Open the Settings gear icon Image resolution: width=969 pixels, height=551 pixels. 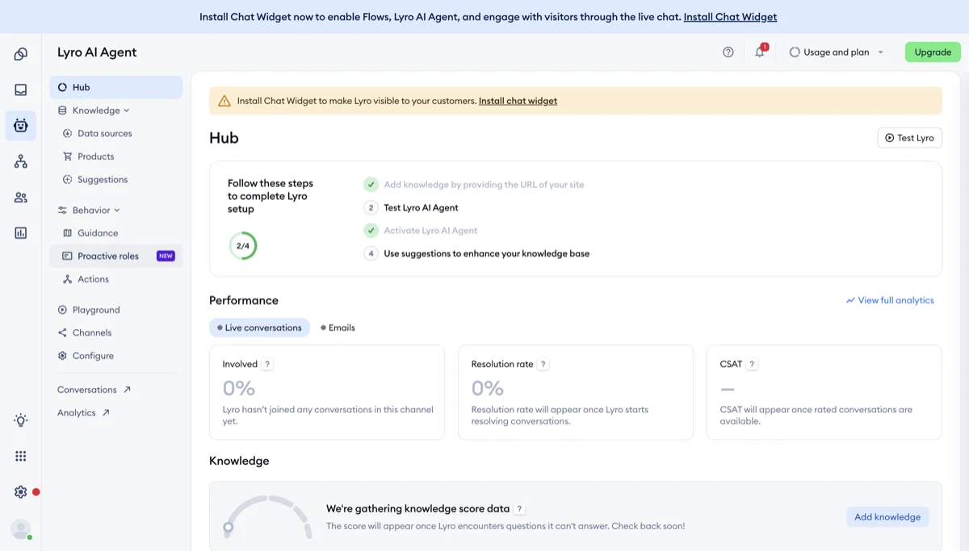point(21,491)
